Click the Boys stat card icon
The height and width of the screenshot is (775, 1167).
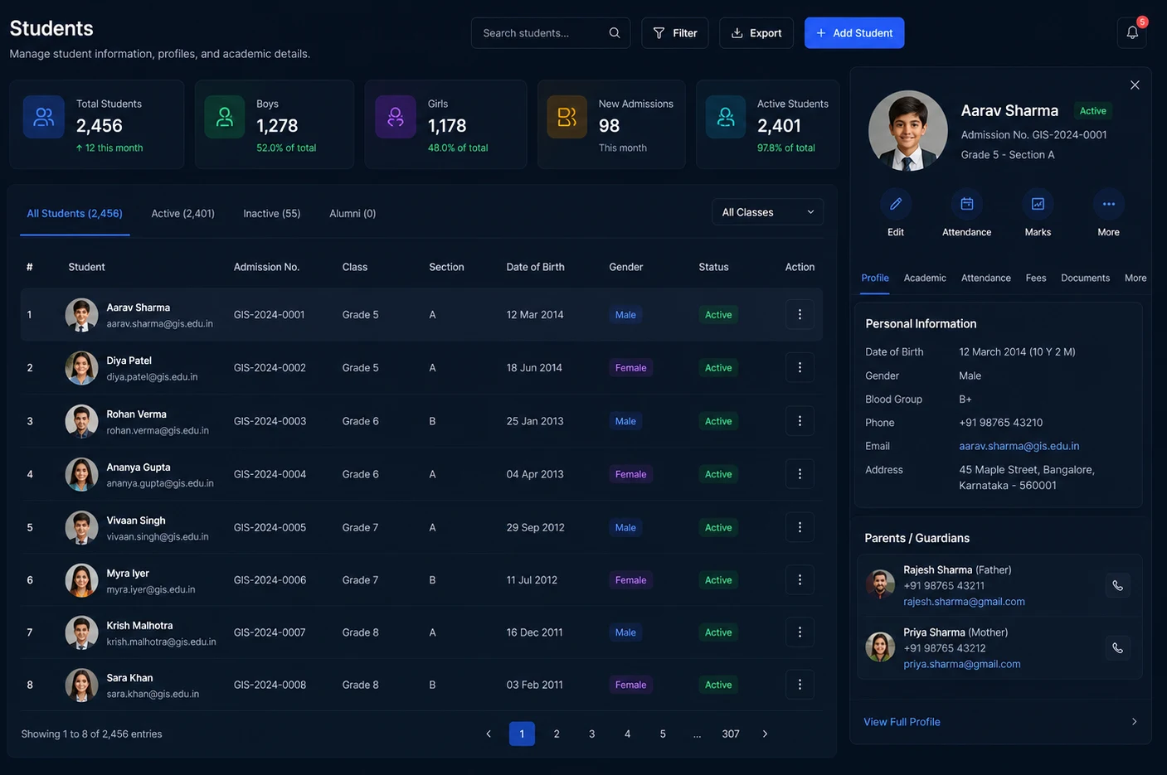pyautogui.click(x=225, y=117)
